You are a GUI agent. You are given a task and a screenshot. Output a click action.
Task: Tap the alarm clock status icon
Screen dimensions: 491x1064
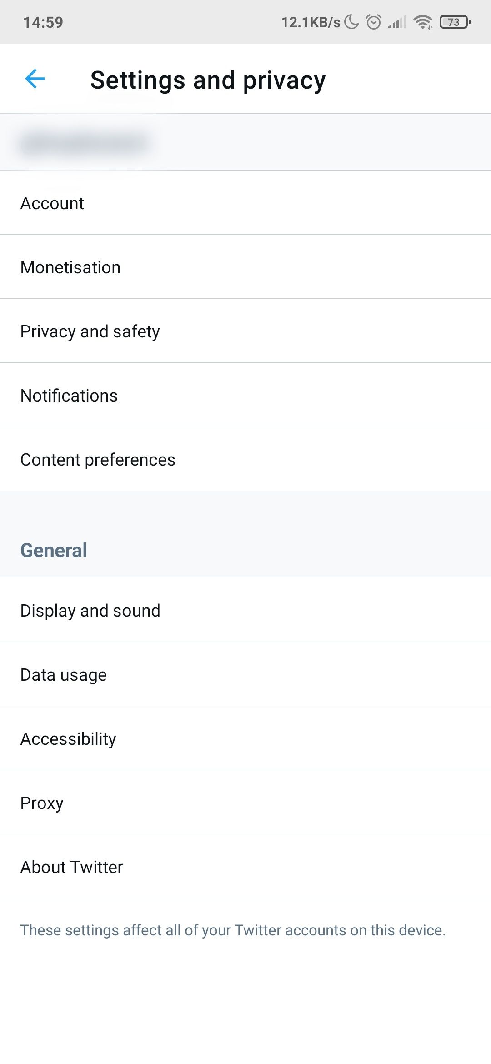coord(373,22)
